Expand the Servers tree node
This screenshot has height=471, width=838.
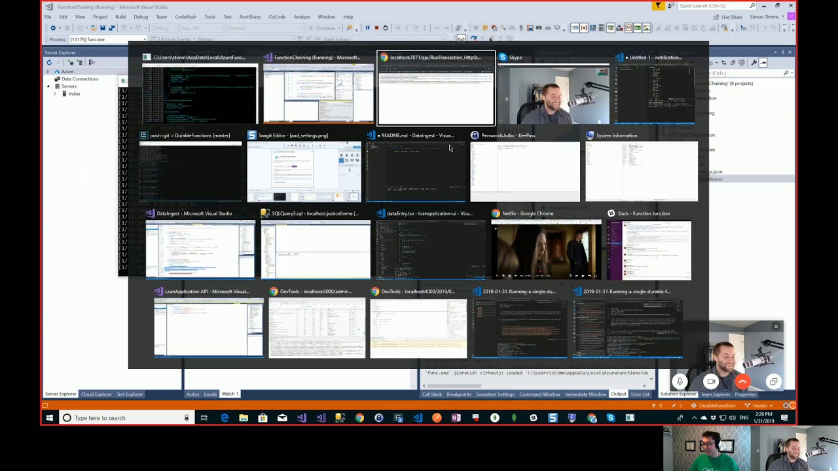point(48,86)
